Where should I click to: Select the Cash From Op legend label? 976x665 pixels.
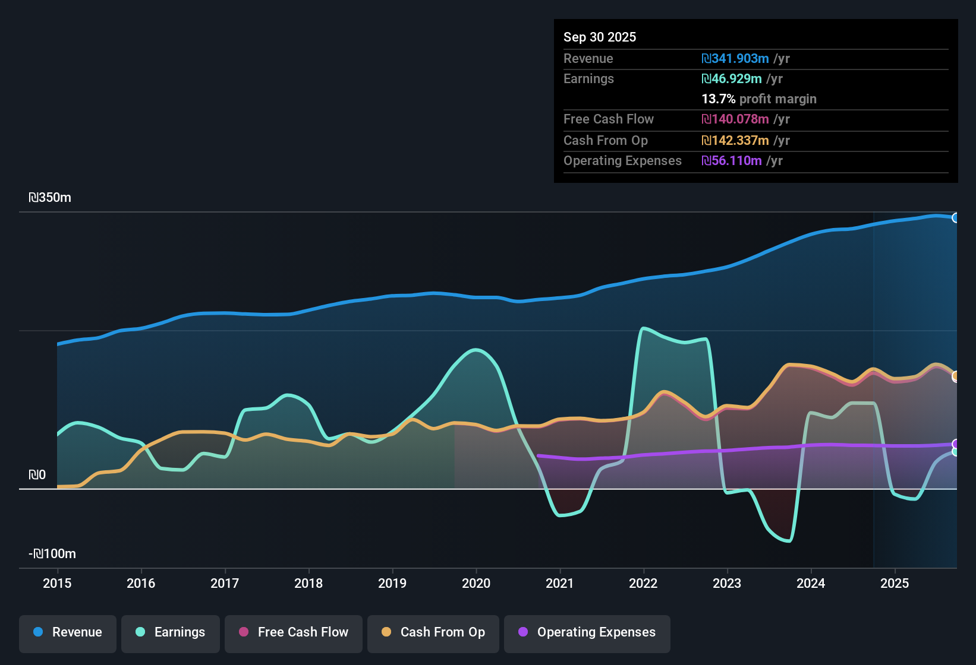[442, 632]
